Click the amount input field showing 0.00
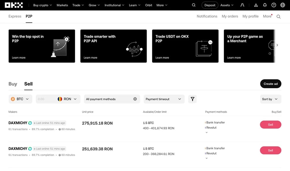 pos(46,99)
